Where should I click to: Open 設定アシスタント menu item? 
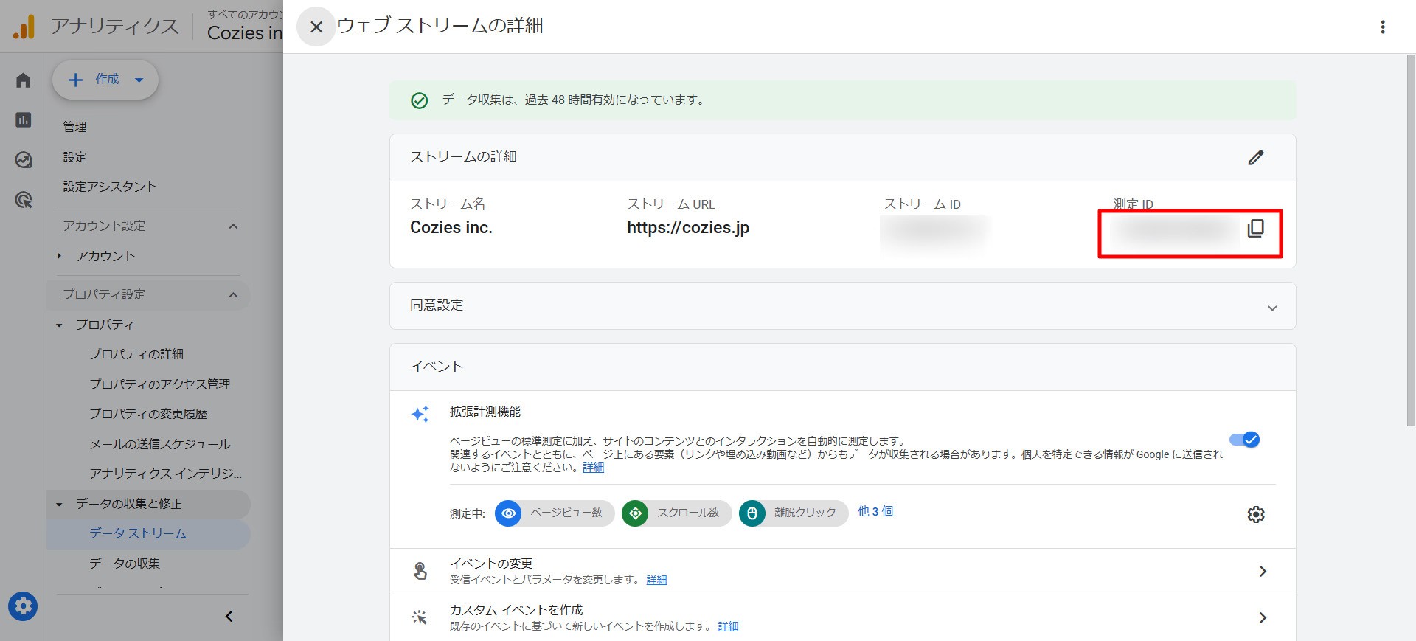tap(110, 187)
